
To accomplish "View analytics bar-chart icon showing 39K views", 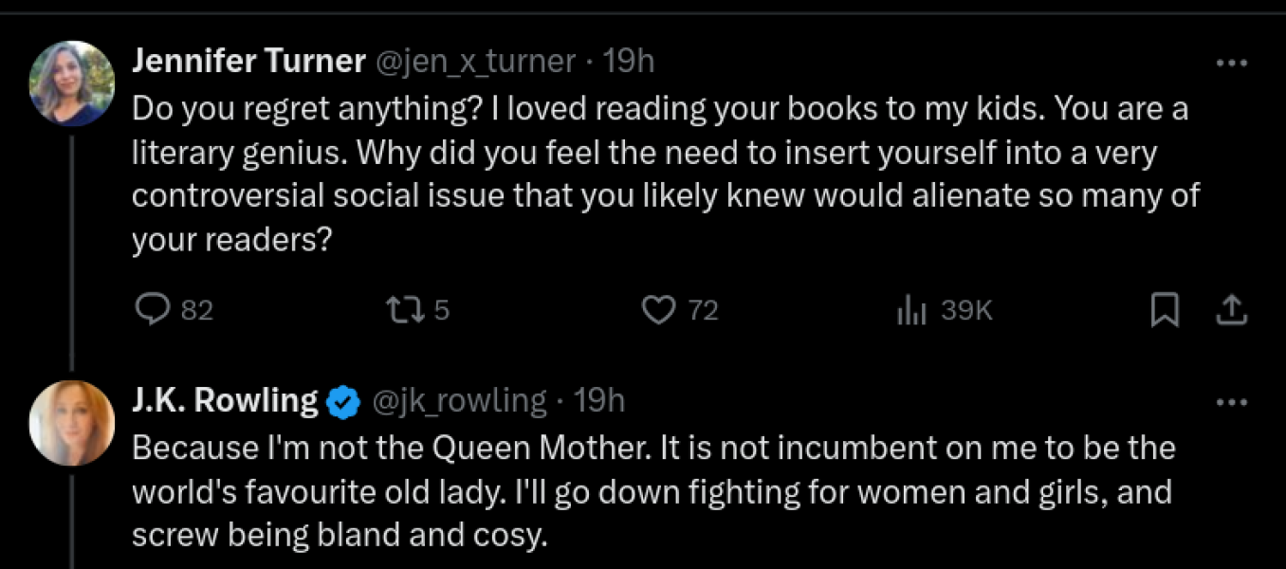I will [x=911, y=310].
